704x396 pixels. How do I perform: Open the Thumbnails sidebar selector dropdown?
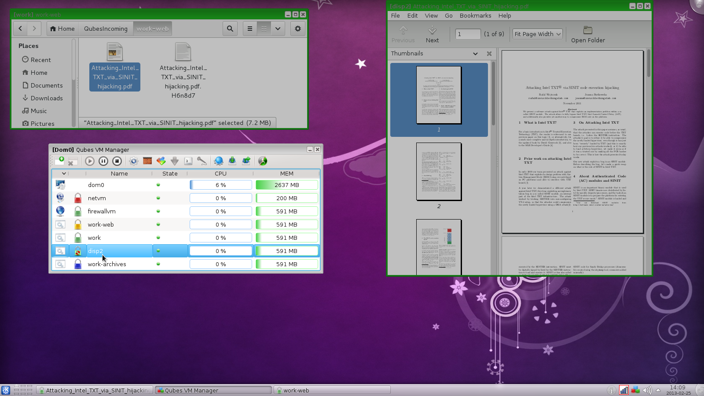coord(475,54)
